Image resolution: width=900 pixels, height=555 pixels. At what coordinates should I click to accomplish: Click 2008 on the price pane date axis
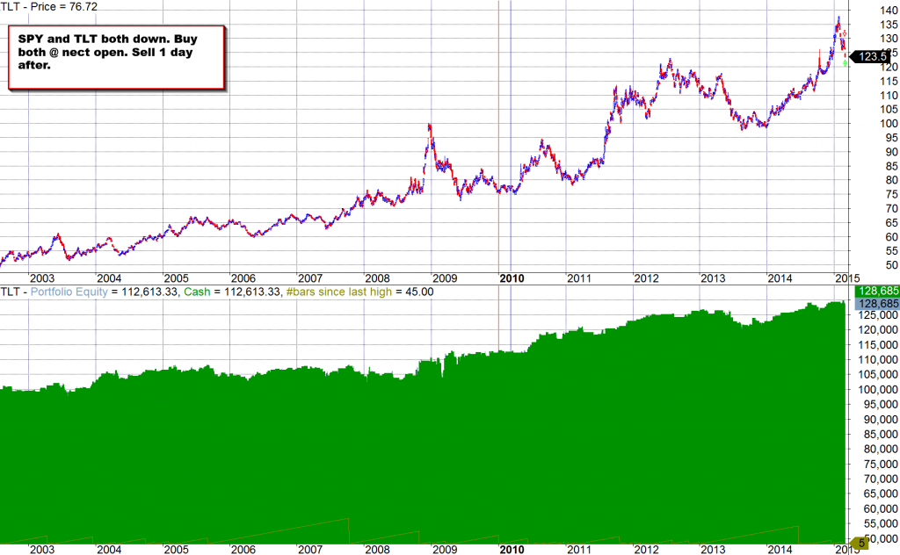click(378, 278)
